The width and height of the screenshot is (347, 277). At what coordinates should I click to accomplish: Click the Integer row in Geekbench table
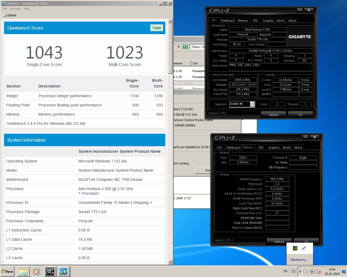pyautogui.click(x=85, y=96)
